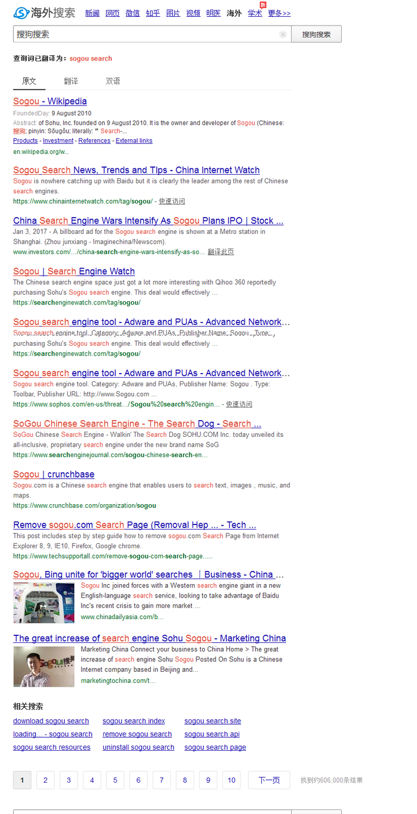Image resolution: width=417 pixels, height=814 pixels.
Task: Go to results page 7
Action: pos(162,780)
